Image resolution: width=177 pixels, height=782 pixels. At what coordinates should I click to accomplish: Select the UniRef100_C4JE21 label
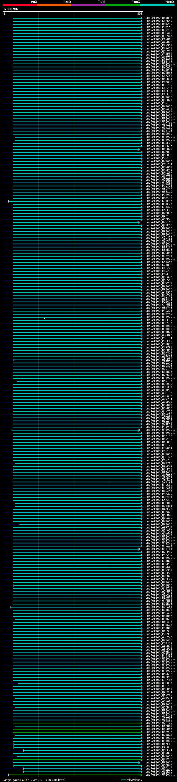coord(159,54)
